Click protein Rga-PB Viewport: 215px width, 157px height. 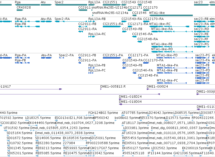click(22, 63)
